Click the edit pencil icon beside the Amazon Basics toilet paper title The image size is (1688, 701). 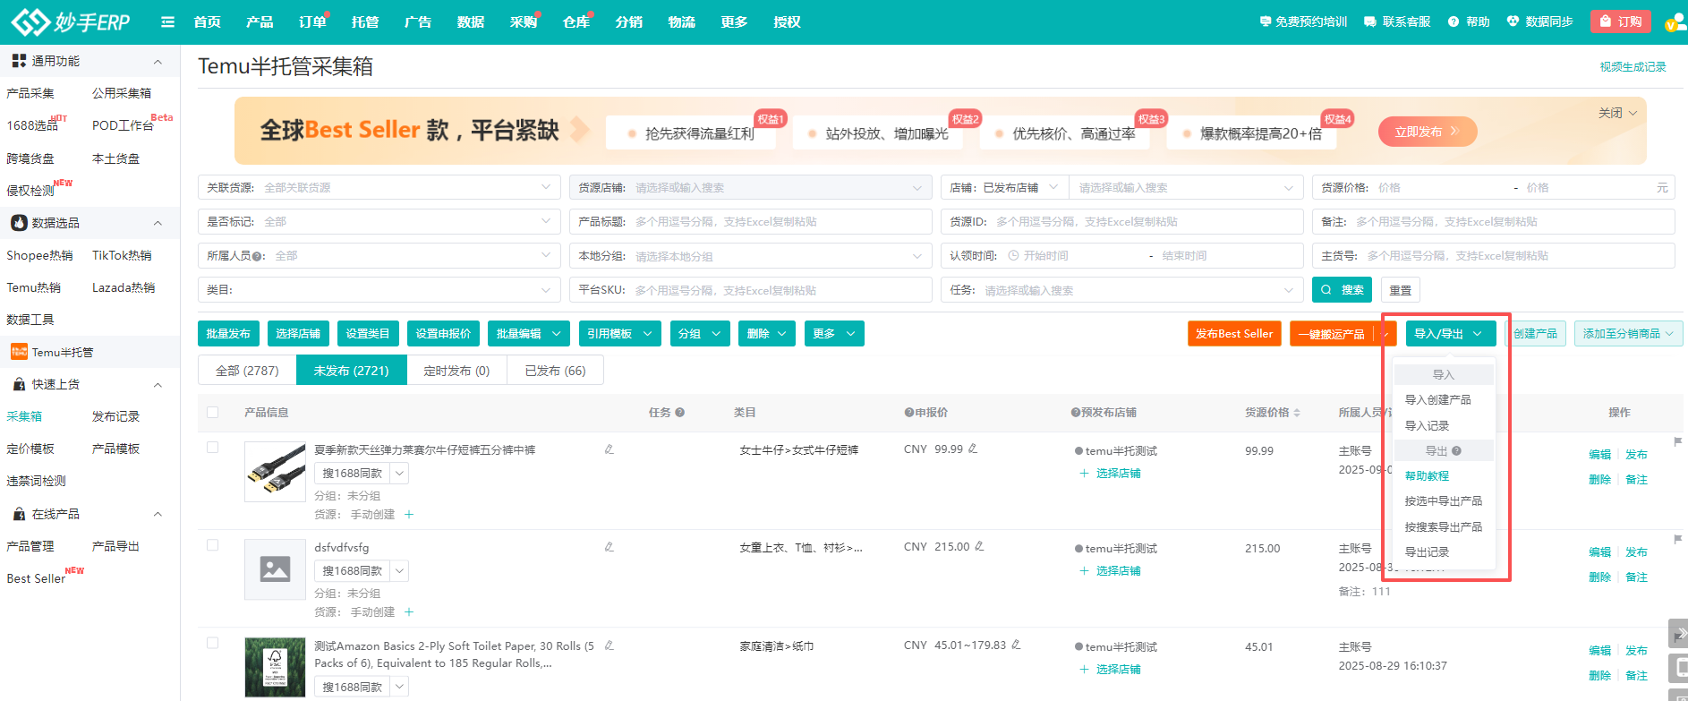[x=610, y=645]
